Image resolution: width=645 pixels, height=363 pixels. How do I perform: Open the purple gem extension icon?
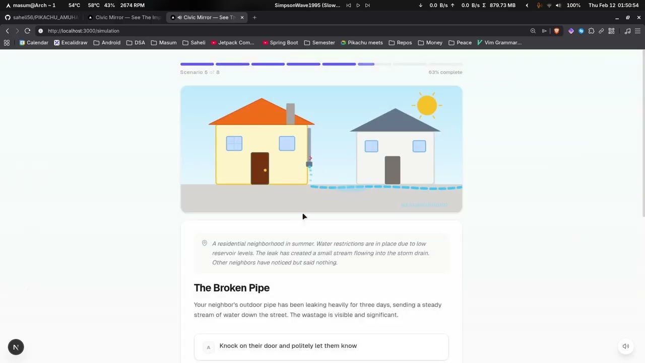(x=571, y=31)
